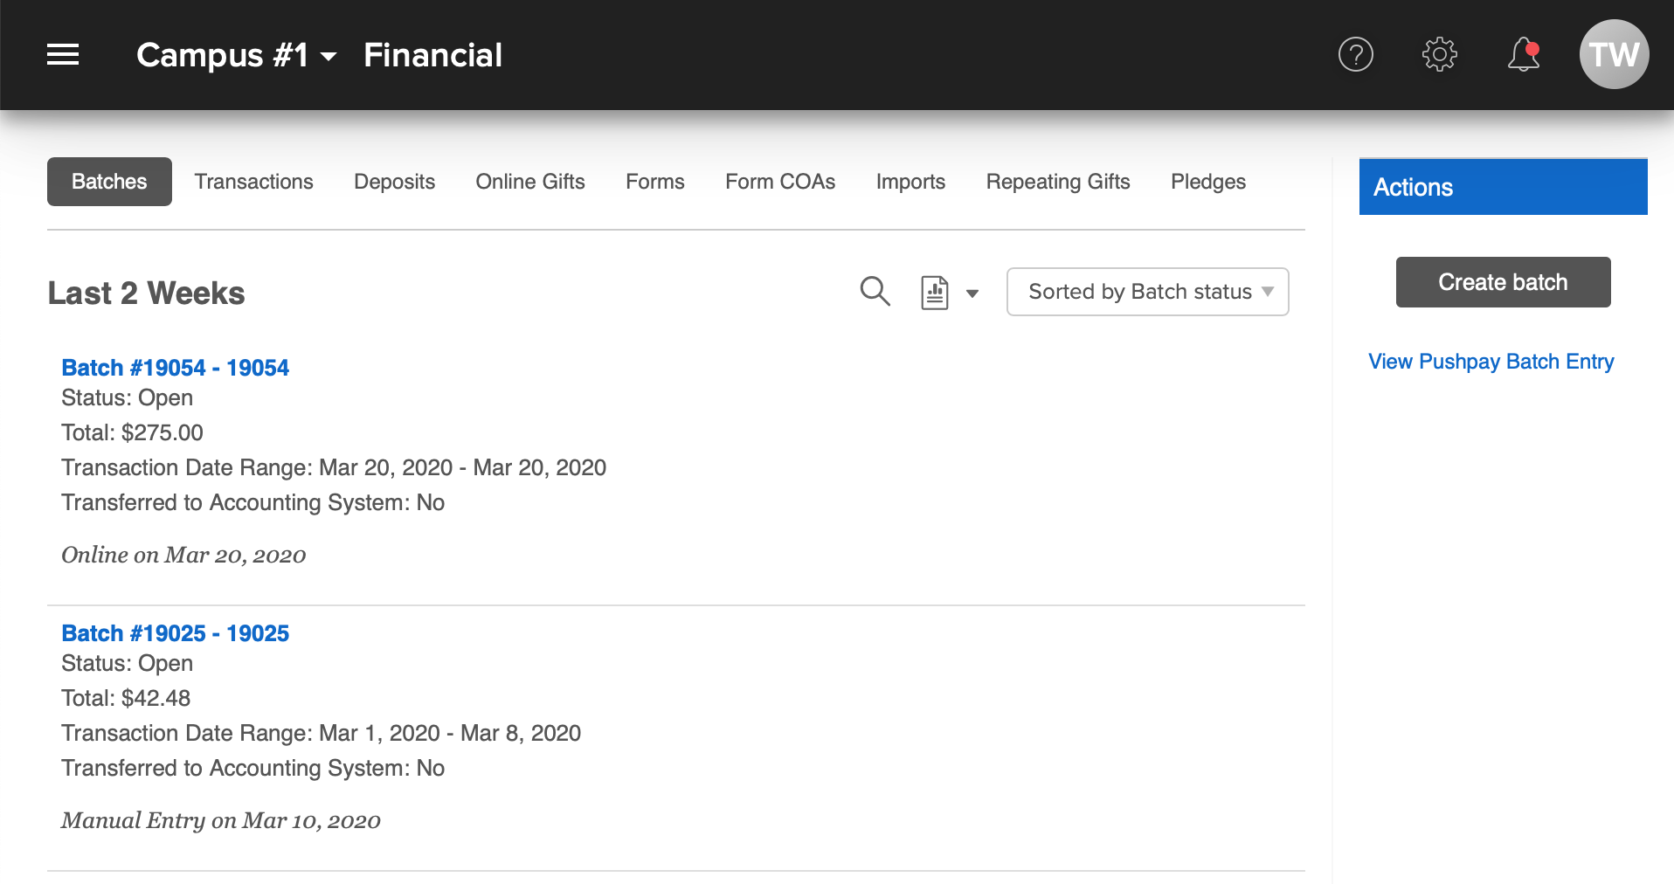Search batches with the magnifying glass

(x=875, y=292)
